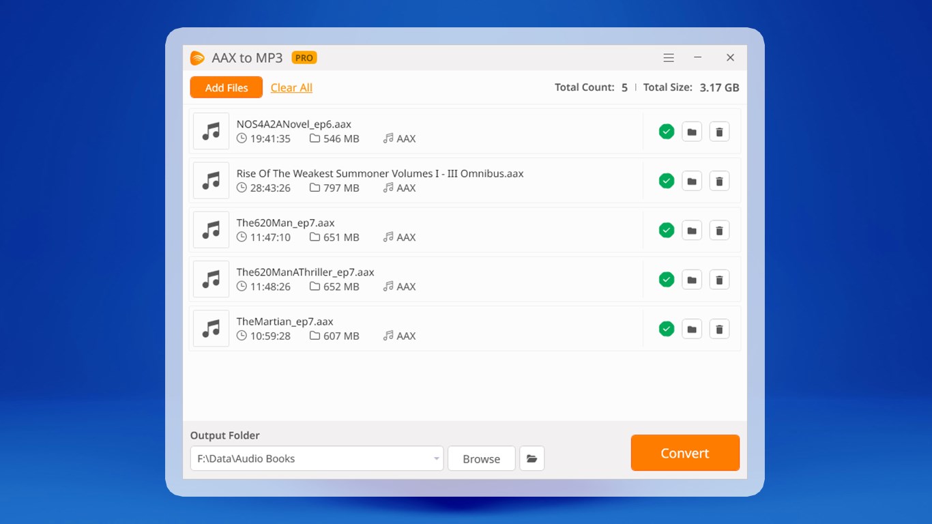Click the green check for NOS4A2ANovel_ep6.aax

[667, 132]
